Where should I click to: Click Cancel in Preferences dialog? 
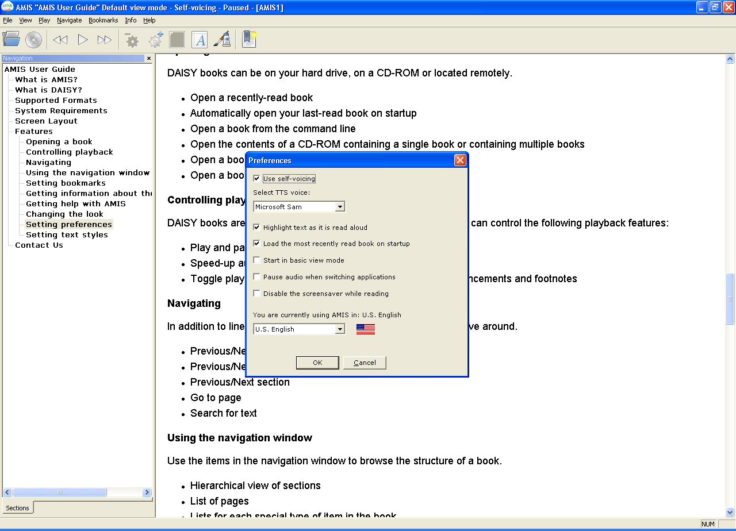[x=365, y=363]
